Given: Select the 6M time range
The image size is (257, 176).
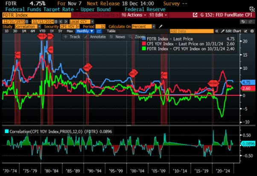Looking at the screenshot, I should tap(32, 31).
